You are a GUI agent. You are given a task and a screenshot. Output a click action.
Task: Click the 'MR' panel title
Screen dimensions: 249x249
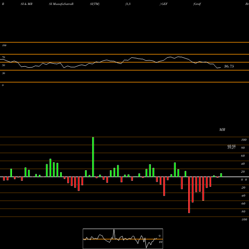222,129
